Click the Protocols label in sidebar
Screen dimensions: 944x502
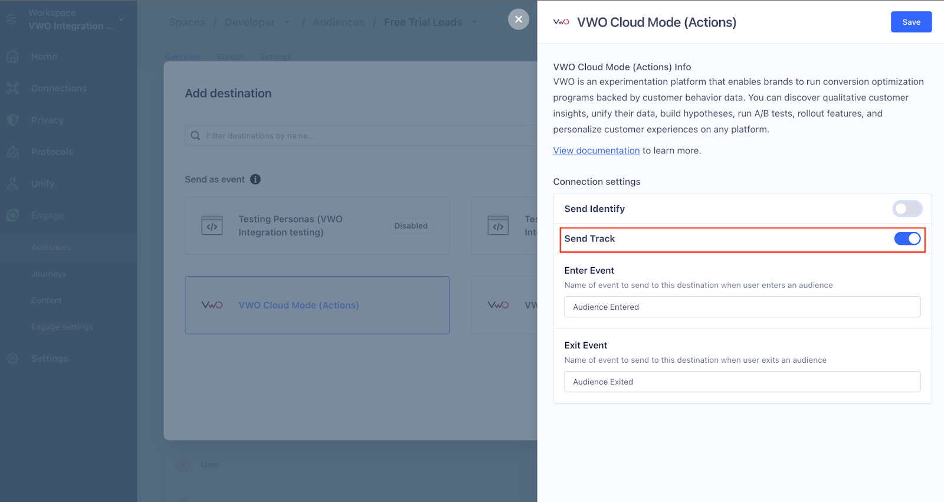coord(52,152)
